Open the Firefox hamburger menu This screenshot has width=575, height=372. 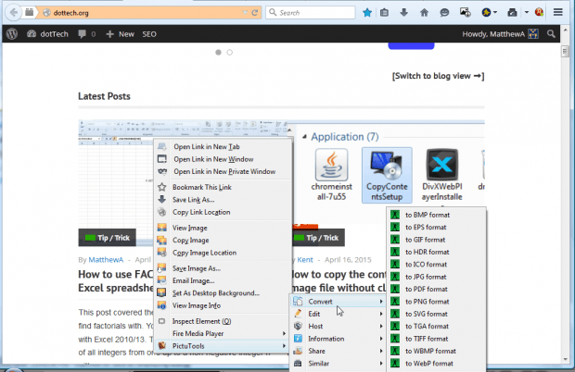pos(557,13)
